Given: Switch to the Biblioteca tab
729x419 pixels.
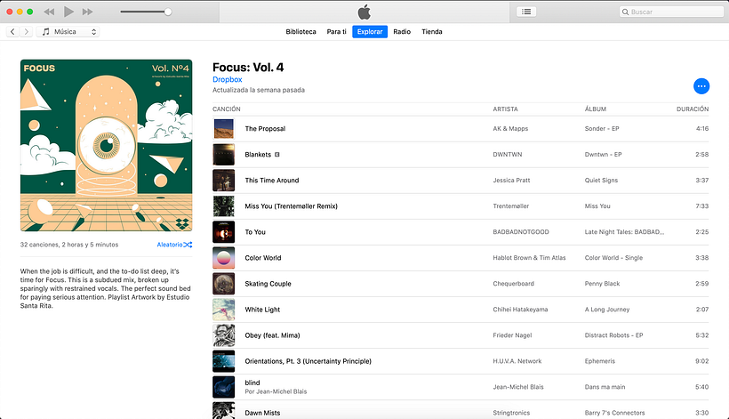Looking at the screenshot, I should (x=300, y=32).
